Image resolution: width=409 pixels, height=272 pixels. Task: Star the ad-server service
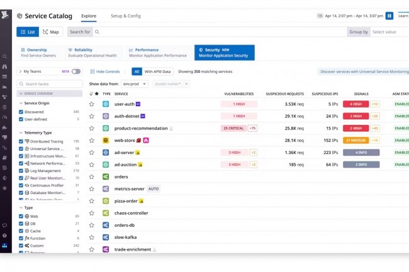click(x=92, y=153)
